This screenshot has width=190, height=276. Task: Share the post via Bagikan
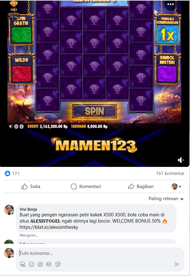tap(141, 186)
